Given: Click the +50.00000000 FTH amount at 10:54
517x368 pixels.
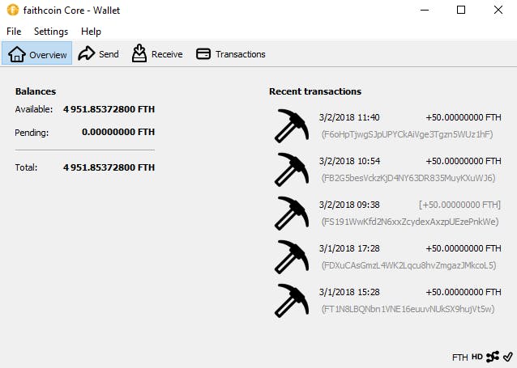Looking at the screenshot, I should pos(464,161).
